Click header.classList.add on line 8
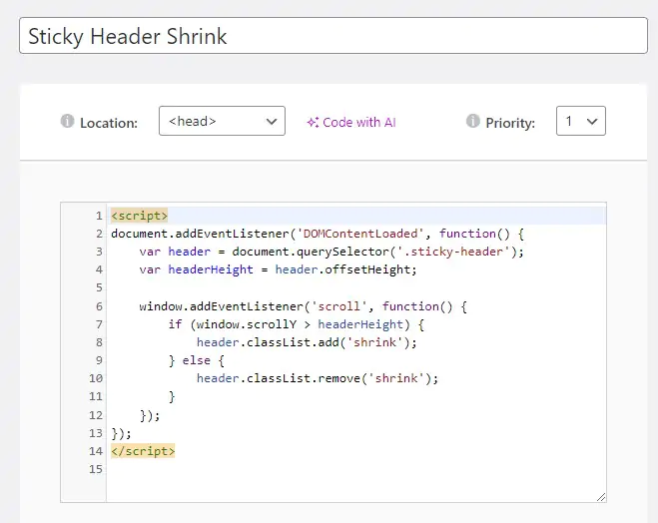Screen dimensions: 658x523 coord(267,342)
